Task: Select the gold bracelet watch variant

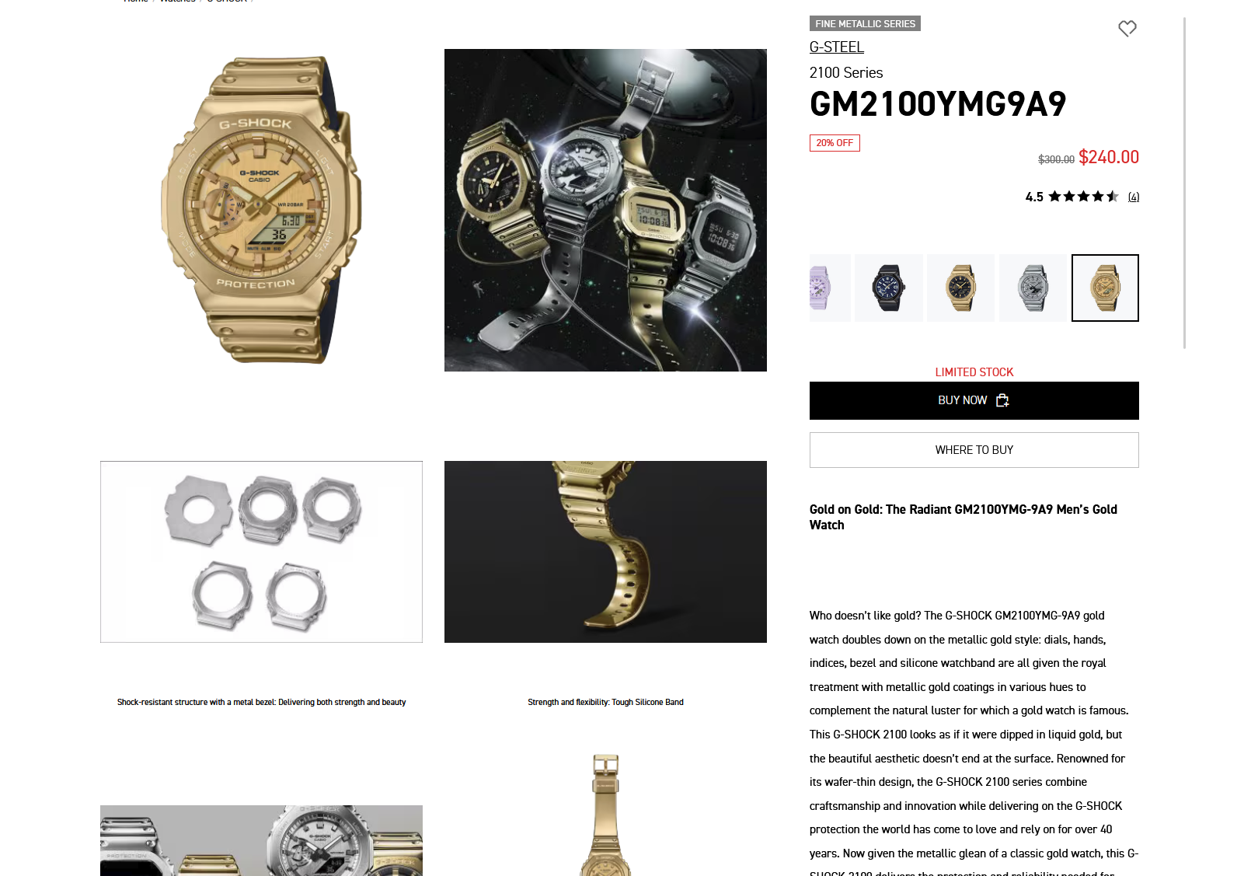Action: [960, 288]
